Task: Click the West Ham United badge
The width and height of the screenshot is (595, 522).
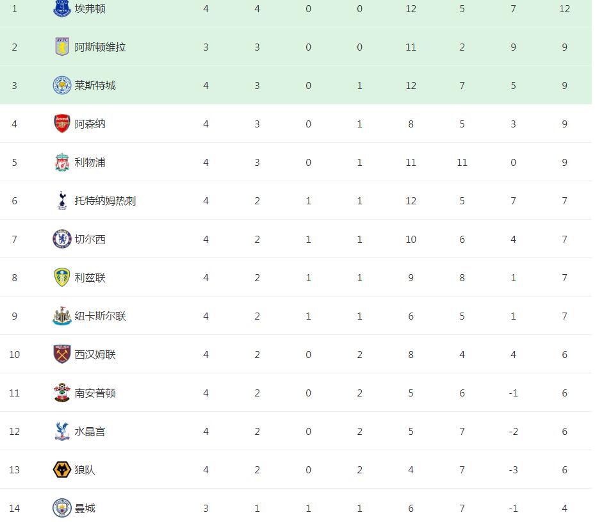Action: tap(62, 354)
